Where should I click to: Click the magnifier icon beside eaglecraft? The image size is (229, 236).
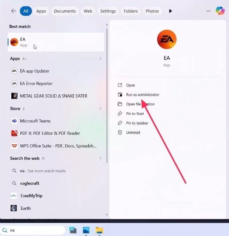click(x=14, y=183)
